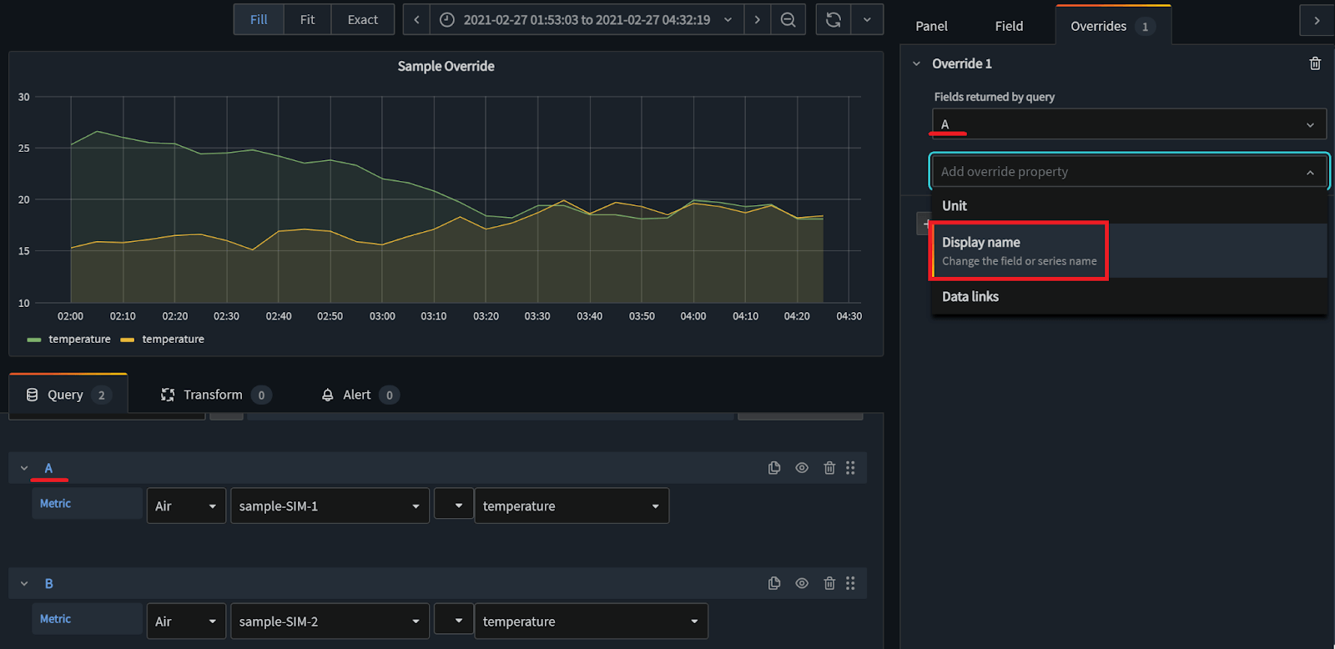Click the zoom out time range icon
The height and width of the screenshot is (649, 1335).
pyautogui.click(x=788, y=20)
